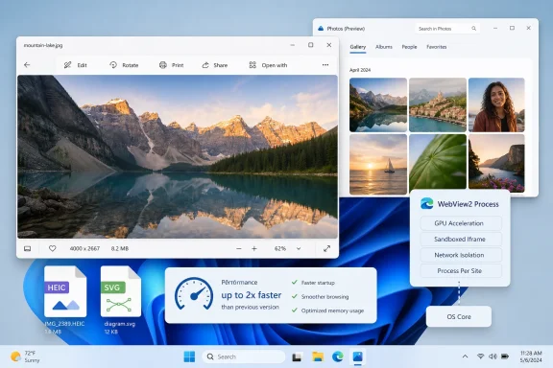Open the weather widget showing 72°F Sunny
This screenshot has width=553, height=368.
point(25,356)
